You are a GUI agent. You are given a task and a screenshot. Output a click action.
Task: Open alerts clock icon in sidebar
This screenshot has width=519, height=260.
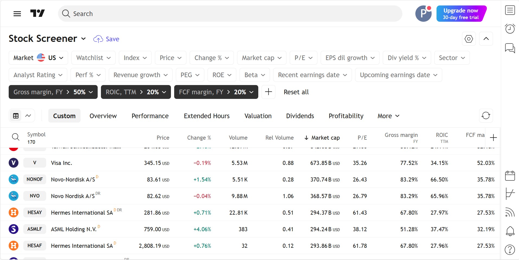510,29
